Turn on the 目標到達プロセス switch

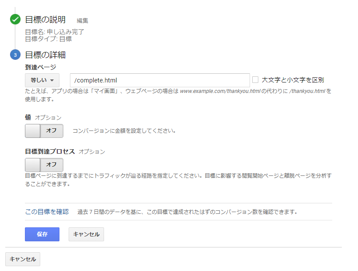coord(44,165)
